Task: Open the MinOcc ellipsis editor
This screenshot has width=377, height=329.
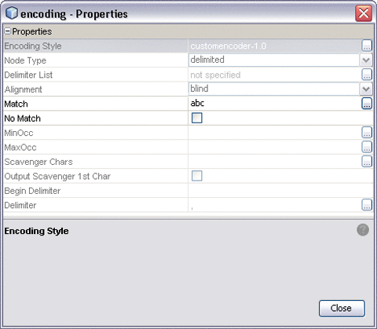Action: coord(367,133)
